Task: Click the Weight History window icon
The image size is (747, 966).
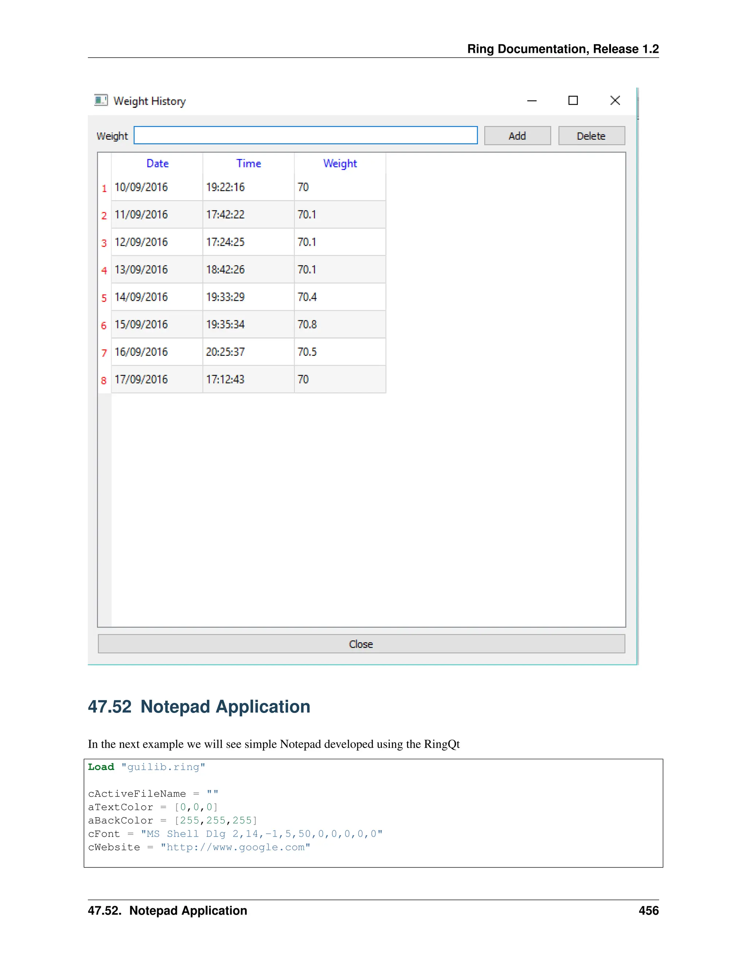Action: tap(100, 100)
